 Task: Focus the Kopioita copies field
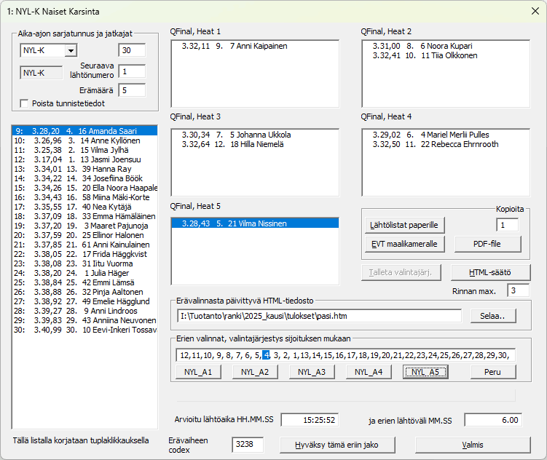(x=507, y=225)
